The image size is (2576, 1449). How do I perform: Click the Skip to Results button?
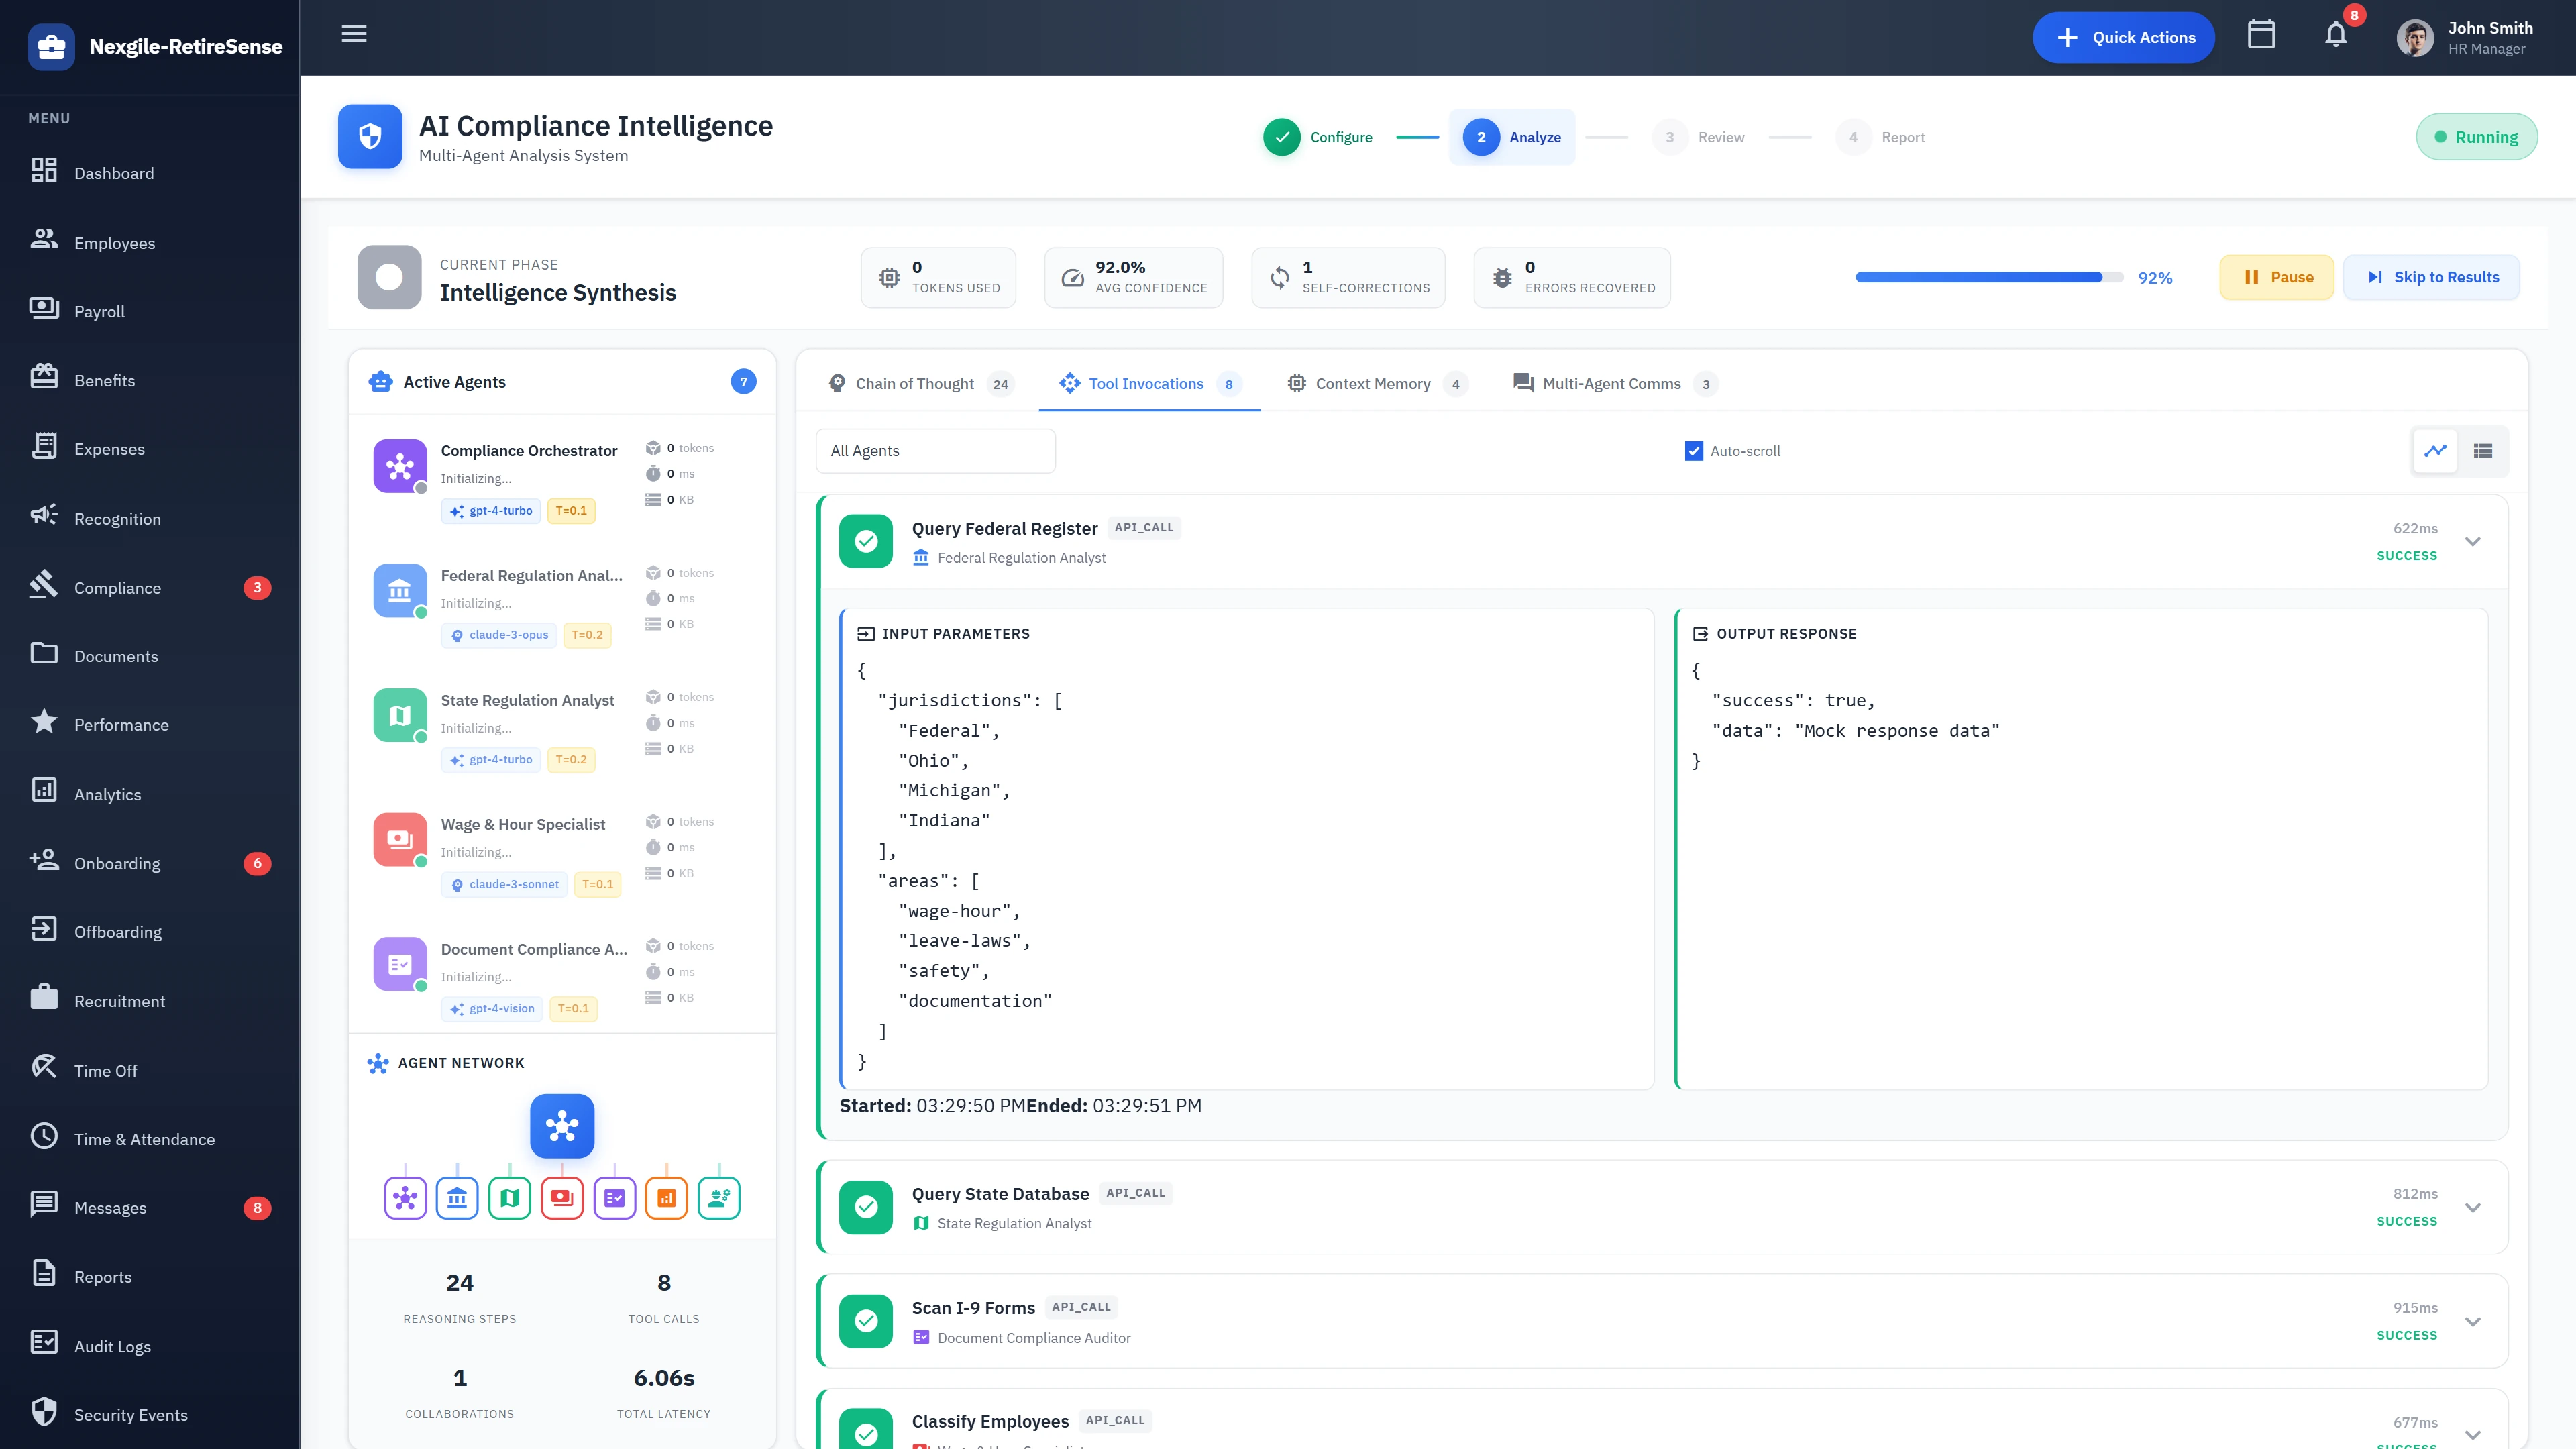point(2431,277)
